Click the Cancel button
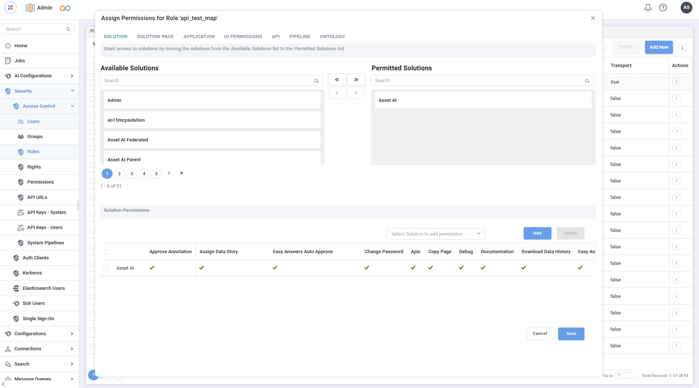 pos(540,334)
